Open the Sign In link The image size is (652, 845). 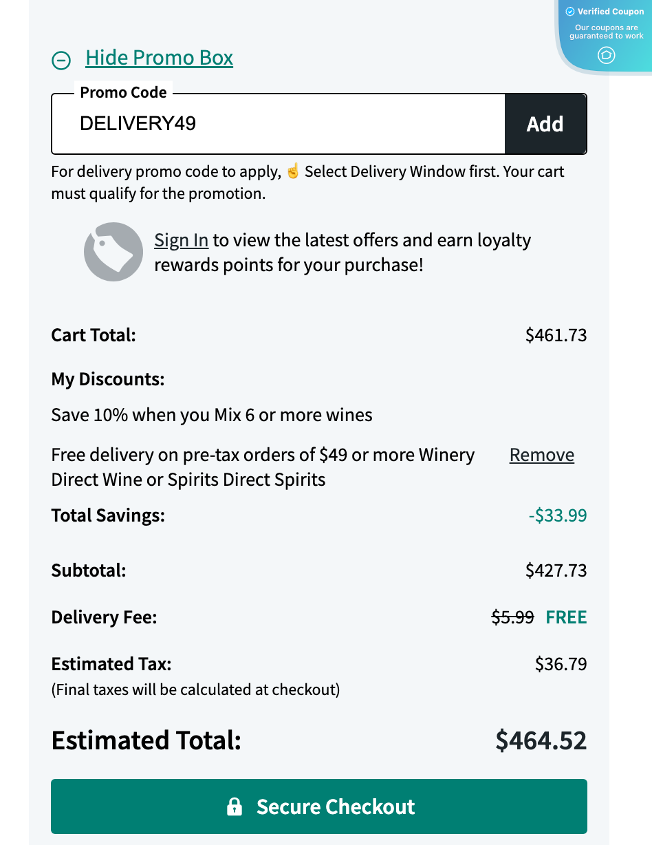[x=181, y=240]
